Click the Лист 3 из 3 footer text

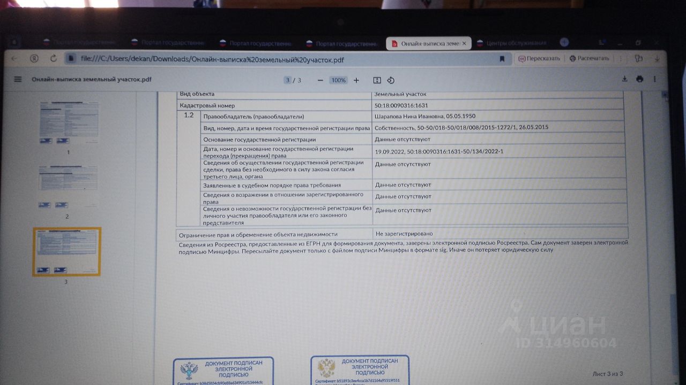(608, 374)
